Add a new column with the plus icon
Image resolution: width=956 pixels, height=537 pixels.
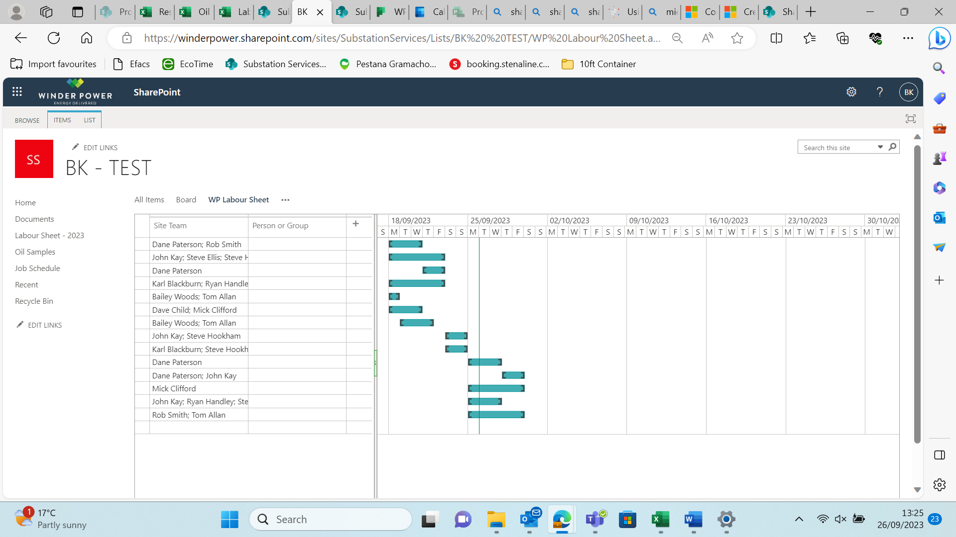point(356,224)
